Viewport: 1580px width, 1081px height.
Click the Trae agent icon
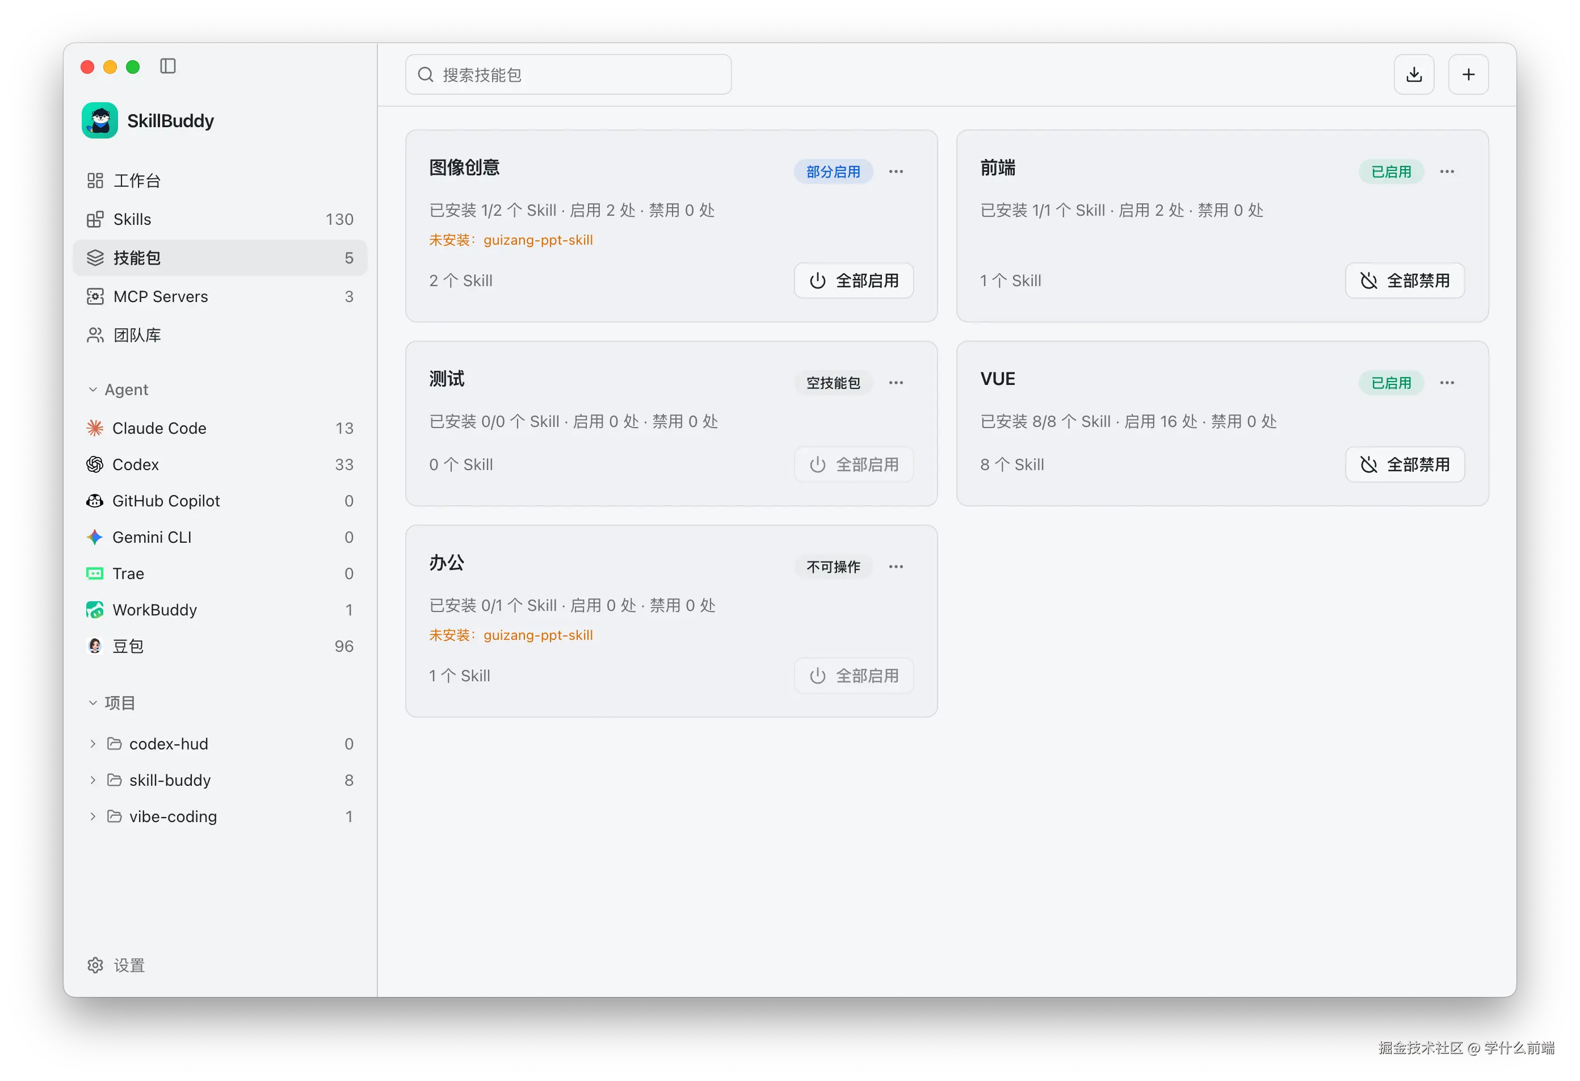click(95, 573)
